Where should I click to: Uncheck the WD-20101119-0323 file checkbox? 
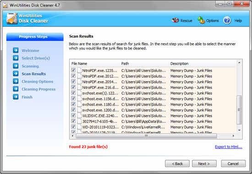73,127
